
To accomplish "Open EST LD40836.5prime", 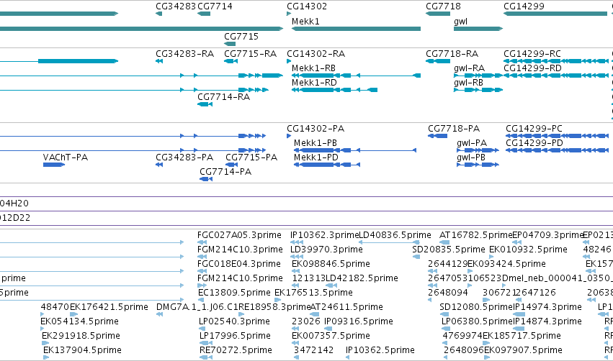I will [395, 235].
